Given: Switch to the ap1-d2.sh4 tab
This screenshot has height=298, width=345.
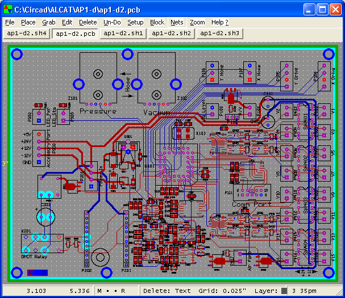Looking at the screenshot, I should click(x=26, y=33).
